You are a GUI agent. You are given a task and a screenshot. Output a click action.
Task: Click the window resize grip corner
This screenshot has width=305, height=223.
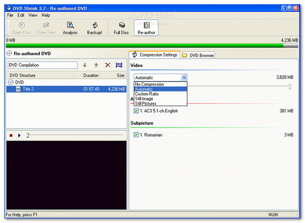[x=296, y=215]
